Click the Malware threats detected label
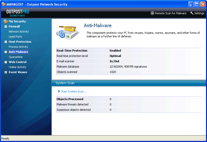The width and height of the screenshot is (207, 142). (x=72, y=104)
